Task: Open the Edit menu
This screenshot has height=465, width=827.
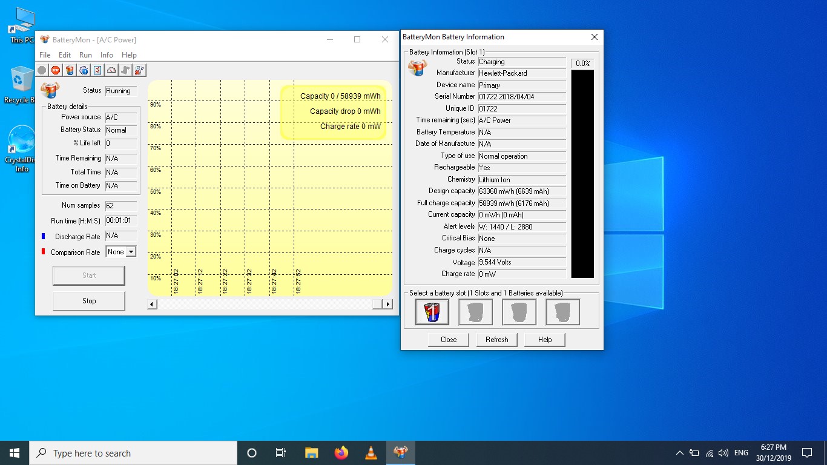Action: pos(65,55)
